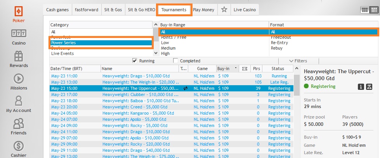Open tournament info icon in details panel
The image size is (380, 158).
361,87
